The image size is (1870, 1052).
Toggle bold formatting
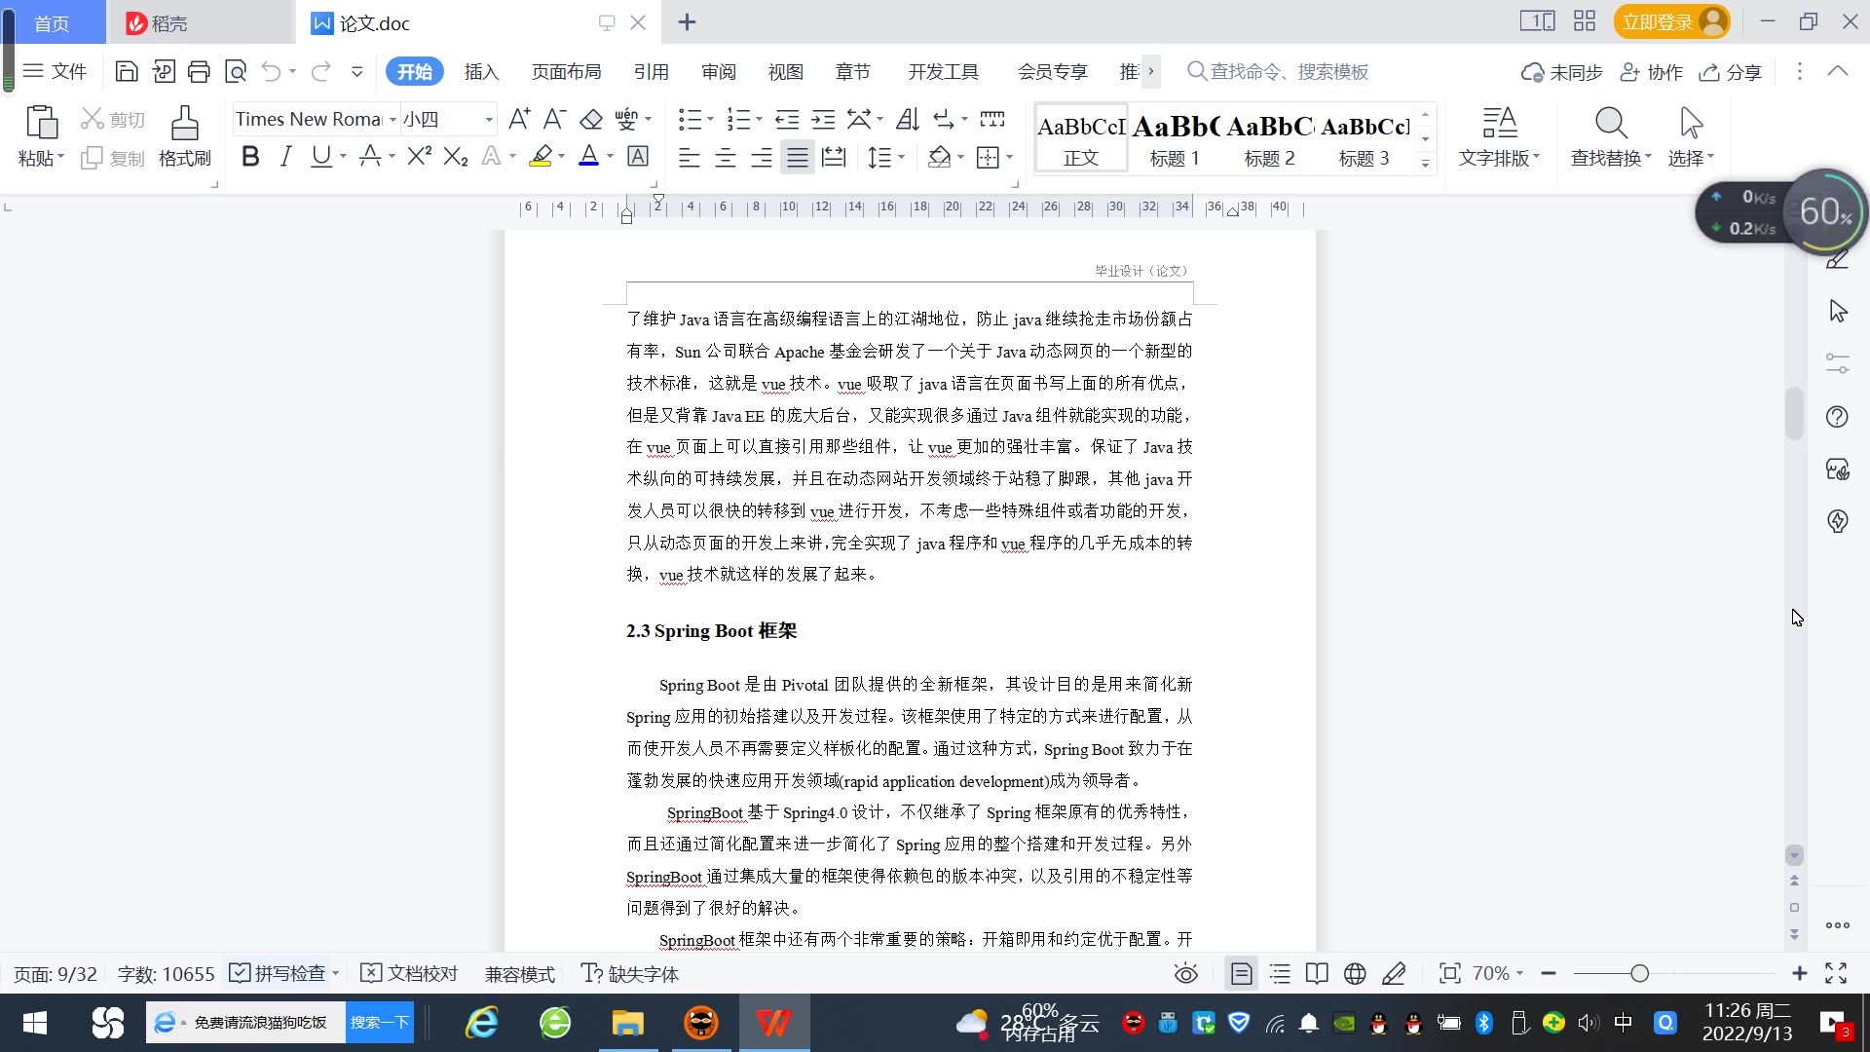click(250, 157)
